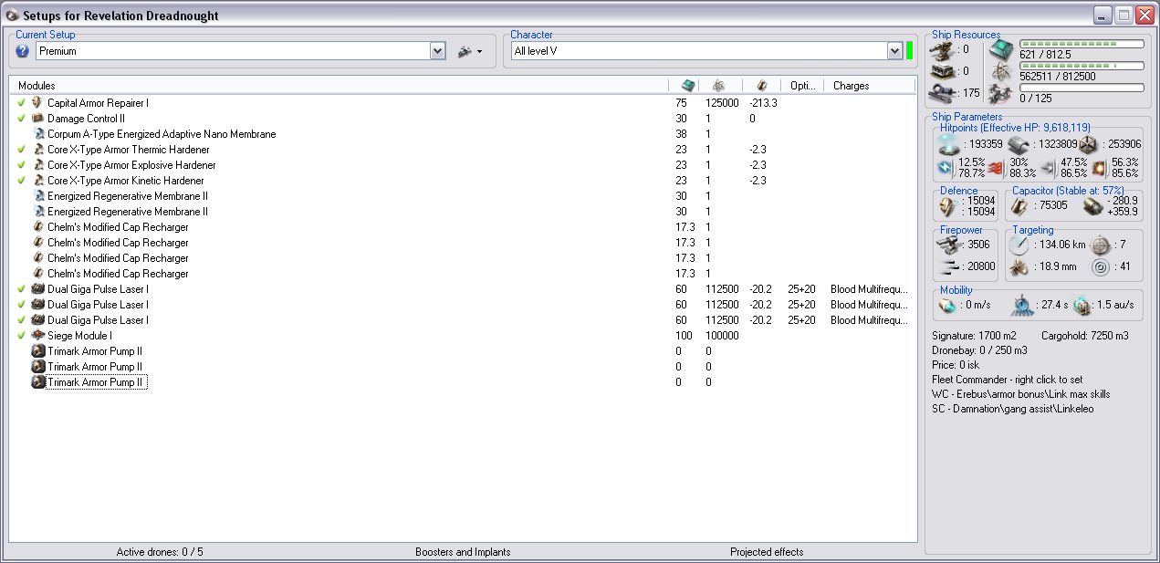Screen dimensions: 1160x563
Task: Click the calibration icon showing 175
Action: point(943,93)
